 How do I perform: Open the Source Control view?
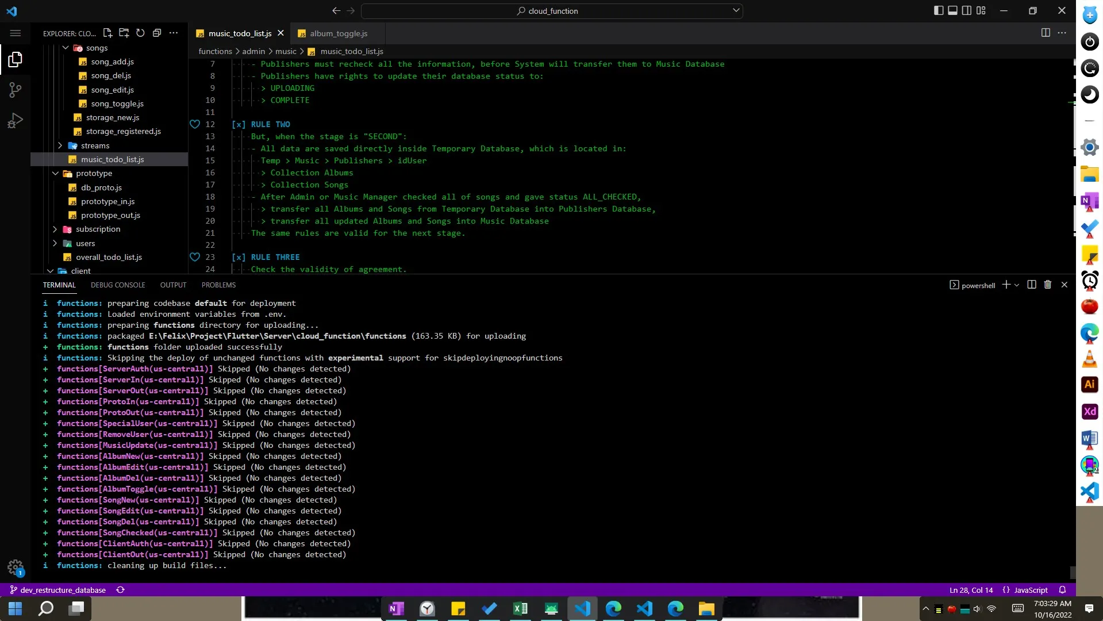tap(16, 90)
